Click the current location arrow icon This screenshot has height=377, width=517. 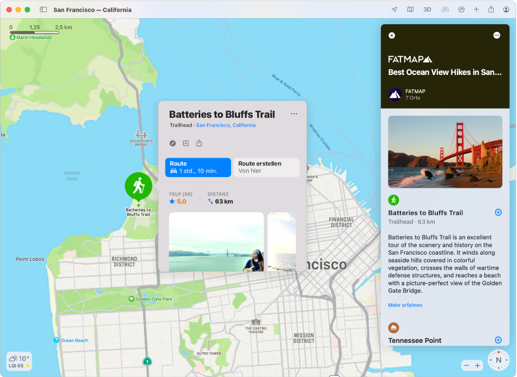click(x=393, y=9)
